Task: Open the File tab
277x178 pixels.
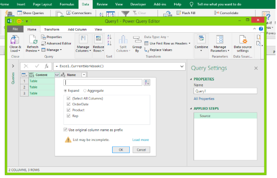Action: (15, 29)
